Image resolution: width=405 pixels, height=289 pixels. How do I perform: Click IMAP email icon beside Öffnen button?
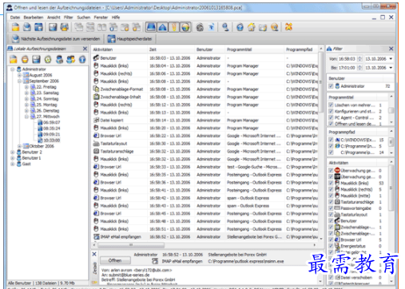(x=155, y=261)
